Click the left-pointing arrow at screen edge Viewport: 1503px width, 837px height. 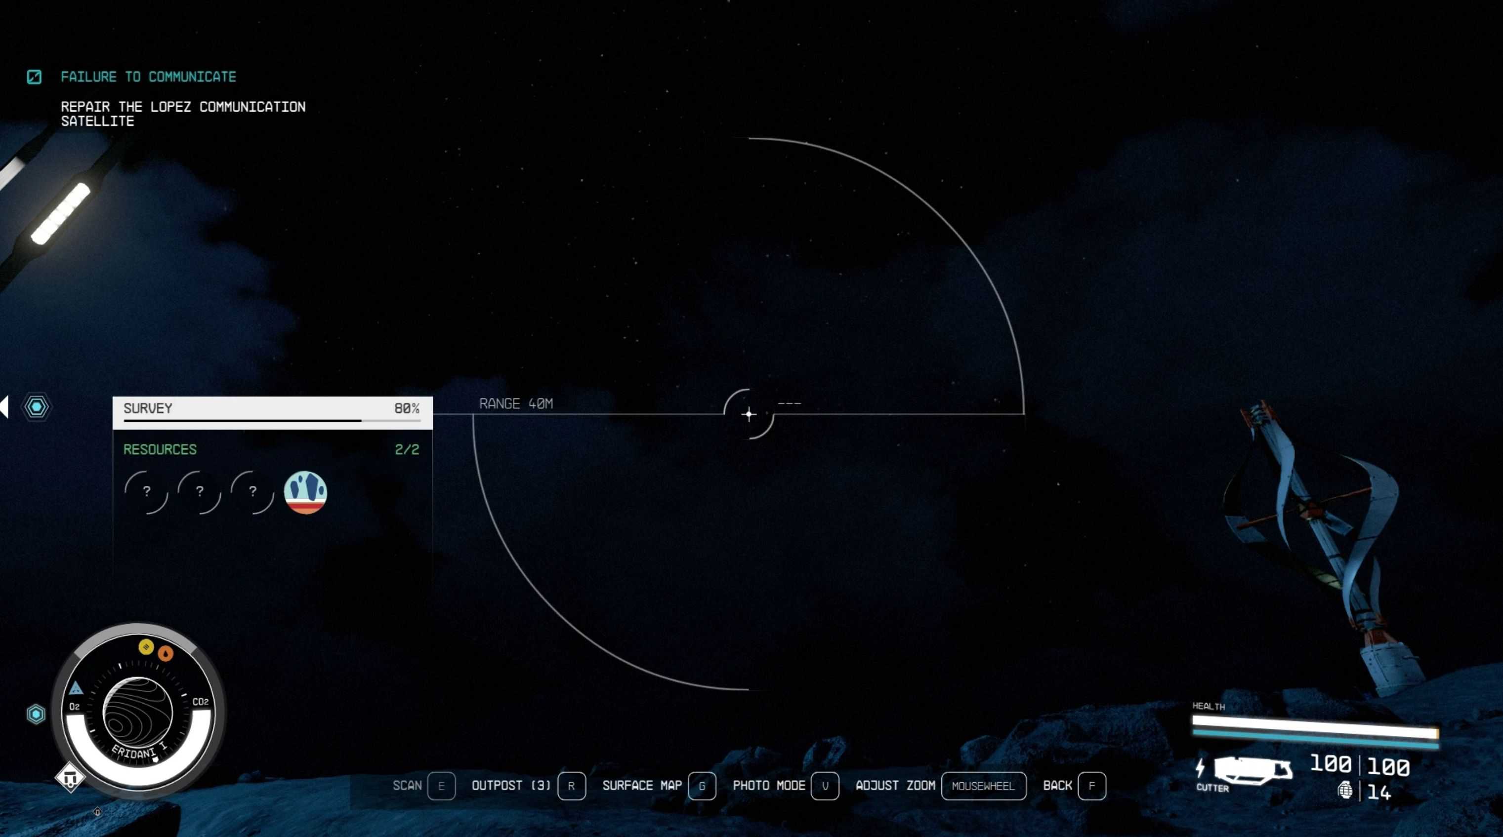tap(4, 406)
